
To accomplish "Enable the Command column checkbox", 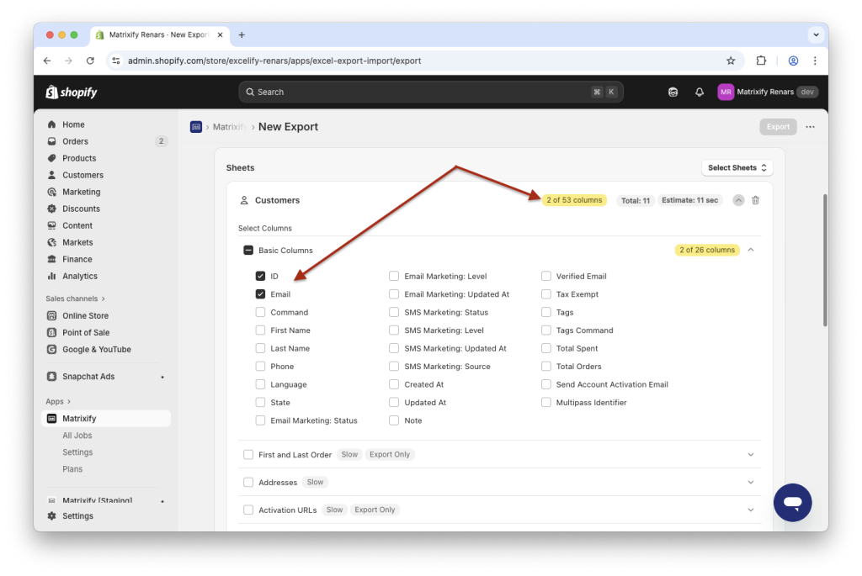I will [261, 312].
